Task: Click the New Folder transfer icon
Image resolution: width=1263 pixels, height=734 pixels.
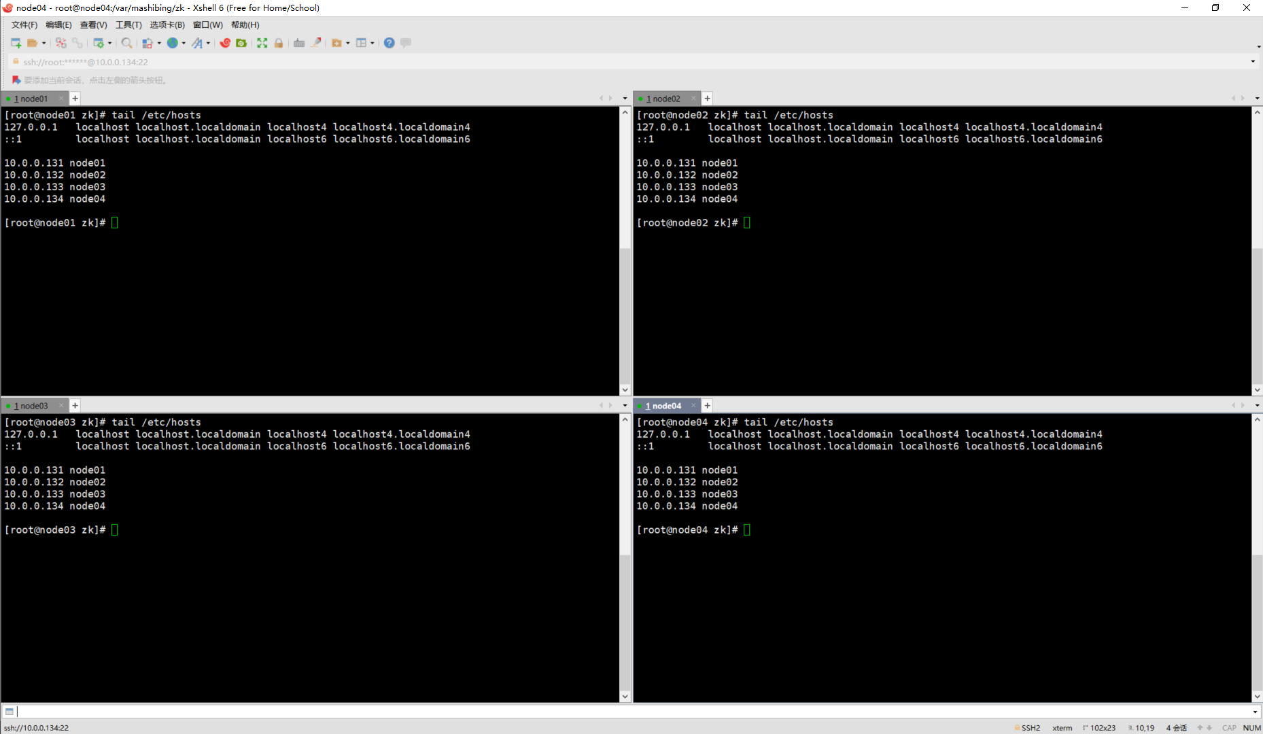Action: [x=336, y=43]
